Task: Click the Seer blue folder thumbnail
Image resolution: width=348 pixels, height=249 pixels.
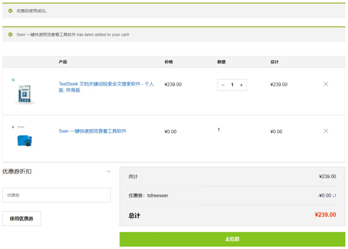Action: [24, 141]
